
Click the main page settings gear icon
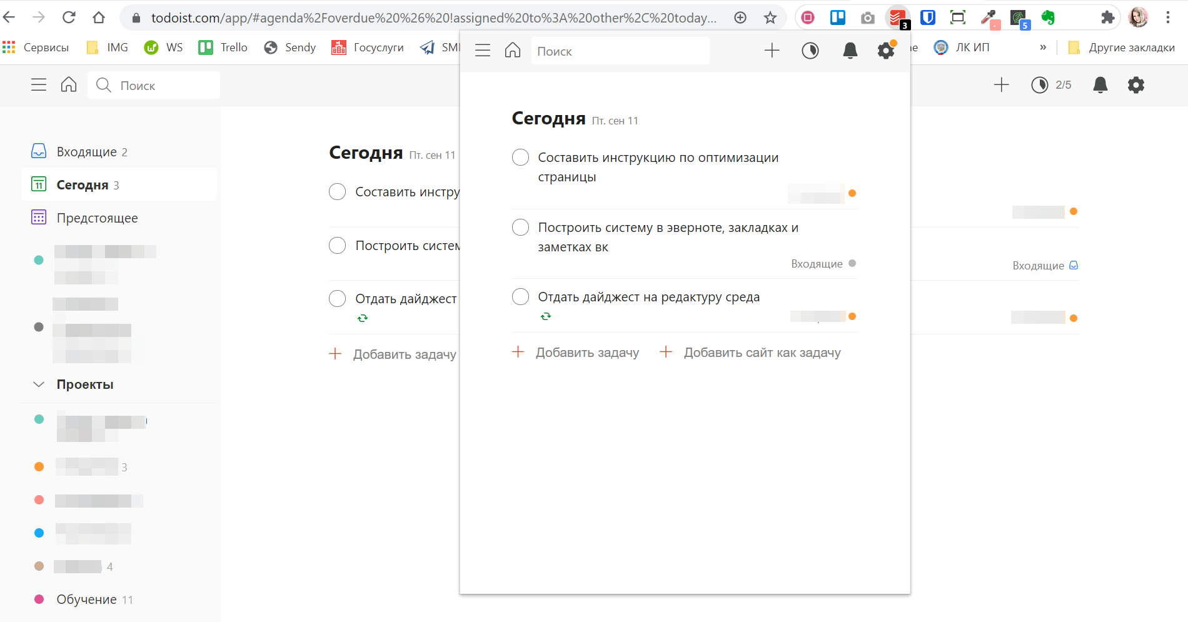point(1135,85)
